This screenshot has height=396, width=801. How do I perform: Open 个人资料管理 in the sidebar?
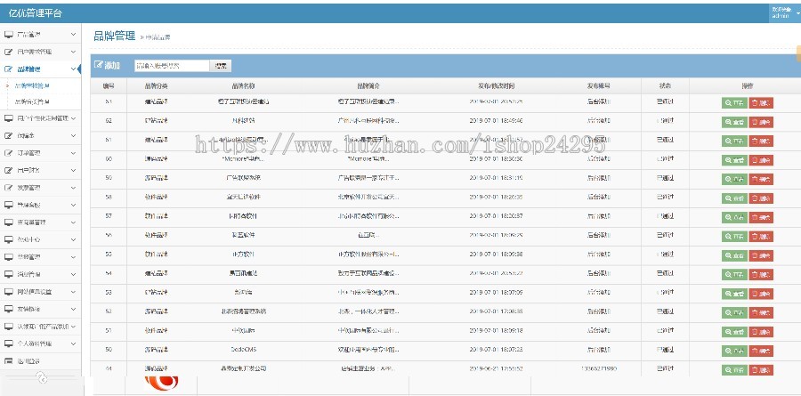pyautogui.click(x=35, y=343)
